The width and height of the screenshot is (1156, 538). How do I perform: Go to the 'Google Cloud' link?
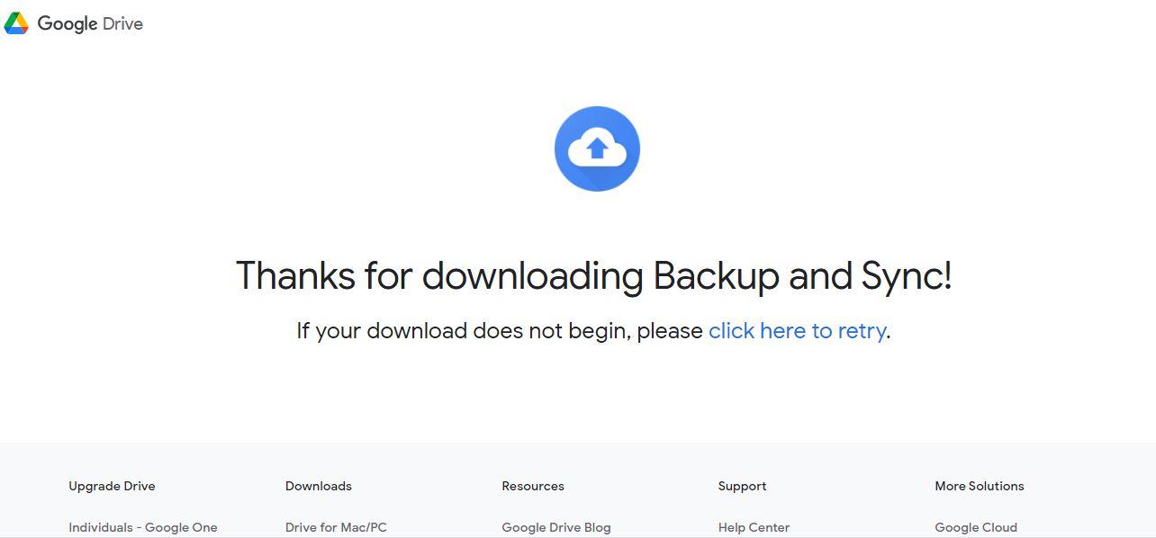tap(976, 527)
